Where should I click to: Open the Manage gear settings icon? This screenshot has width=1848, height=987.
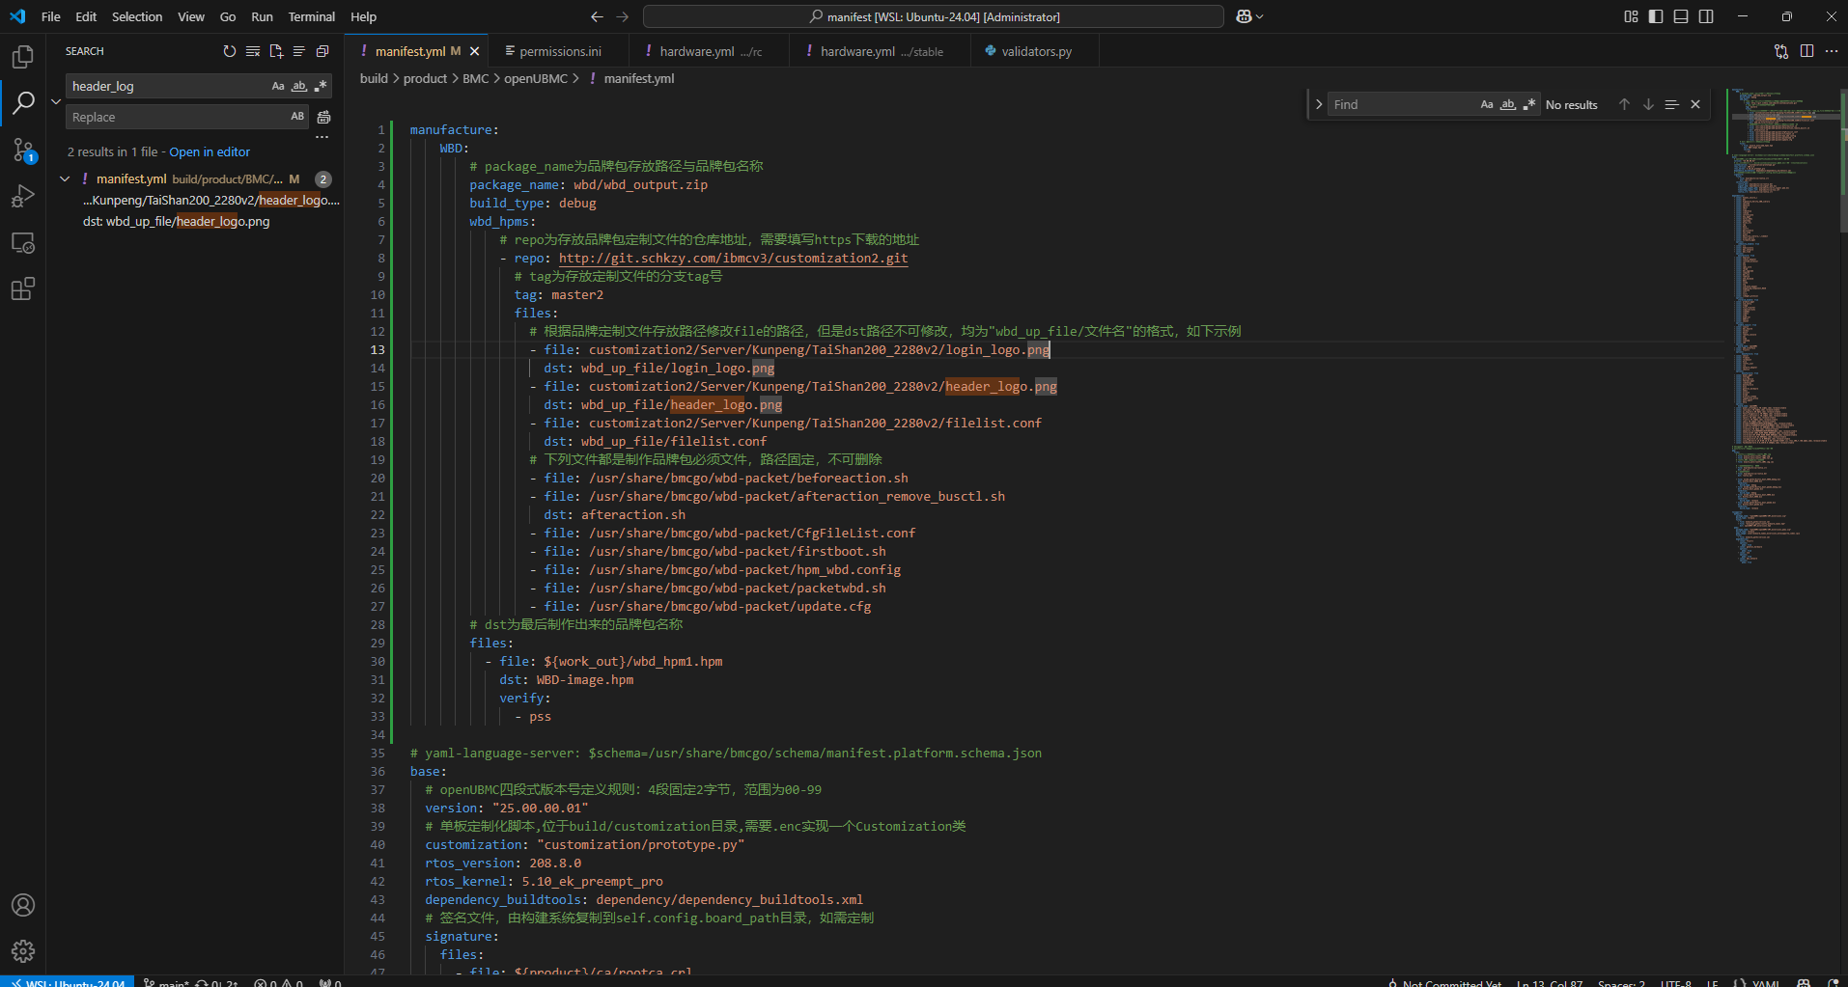coord(23,951)
